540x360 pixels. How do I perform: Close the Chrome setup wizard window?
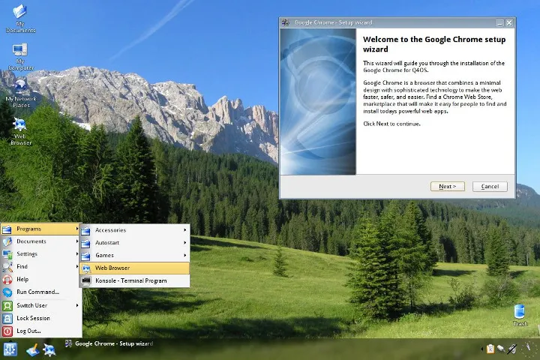509,22
